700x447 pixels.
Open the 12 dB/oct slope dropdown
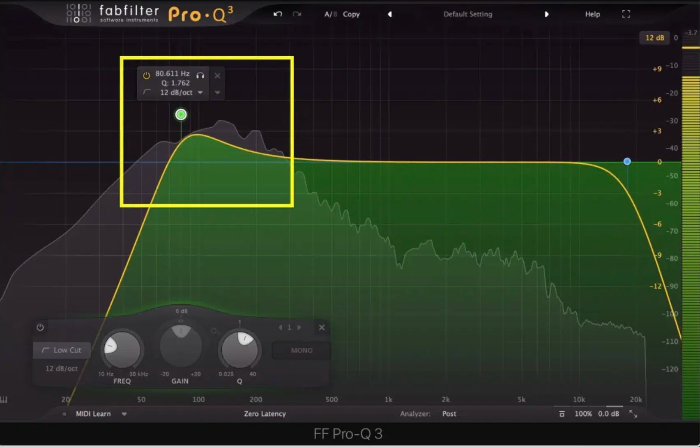(200, 92)
